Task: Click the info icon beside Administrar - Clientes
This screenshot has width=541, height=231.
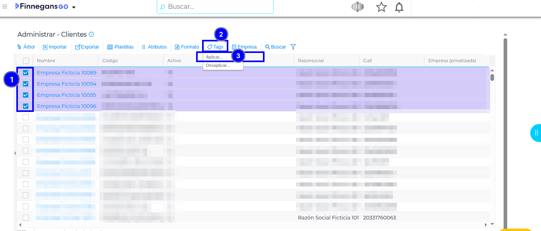Action: (x=91, y=35)
